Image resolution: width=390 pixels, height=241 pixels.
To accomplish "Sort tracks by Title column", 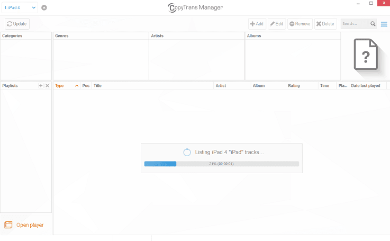I will pos(152,86).
